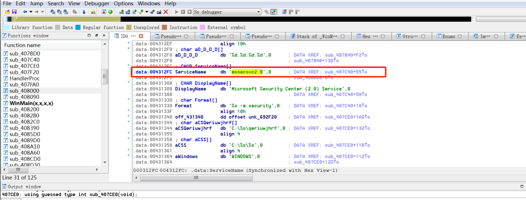The image size is (526, 200).
Task: Select WinMain(x,x,x,x) in functions list
Action: (x=31, y=103)
